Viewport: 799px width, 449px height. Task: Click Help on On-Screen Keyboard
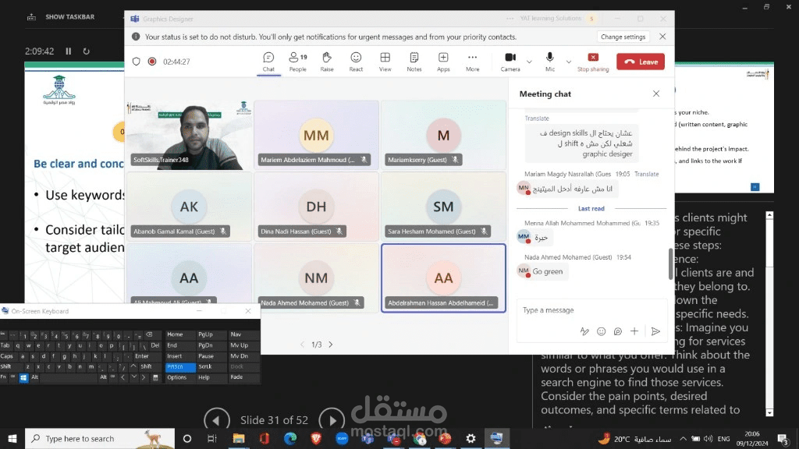[x=211, y=377]
